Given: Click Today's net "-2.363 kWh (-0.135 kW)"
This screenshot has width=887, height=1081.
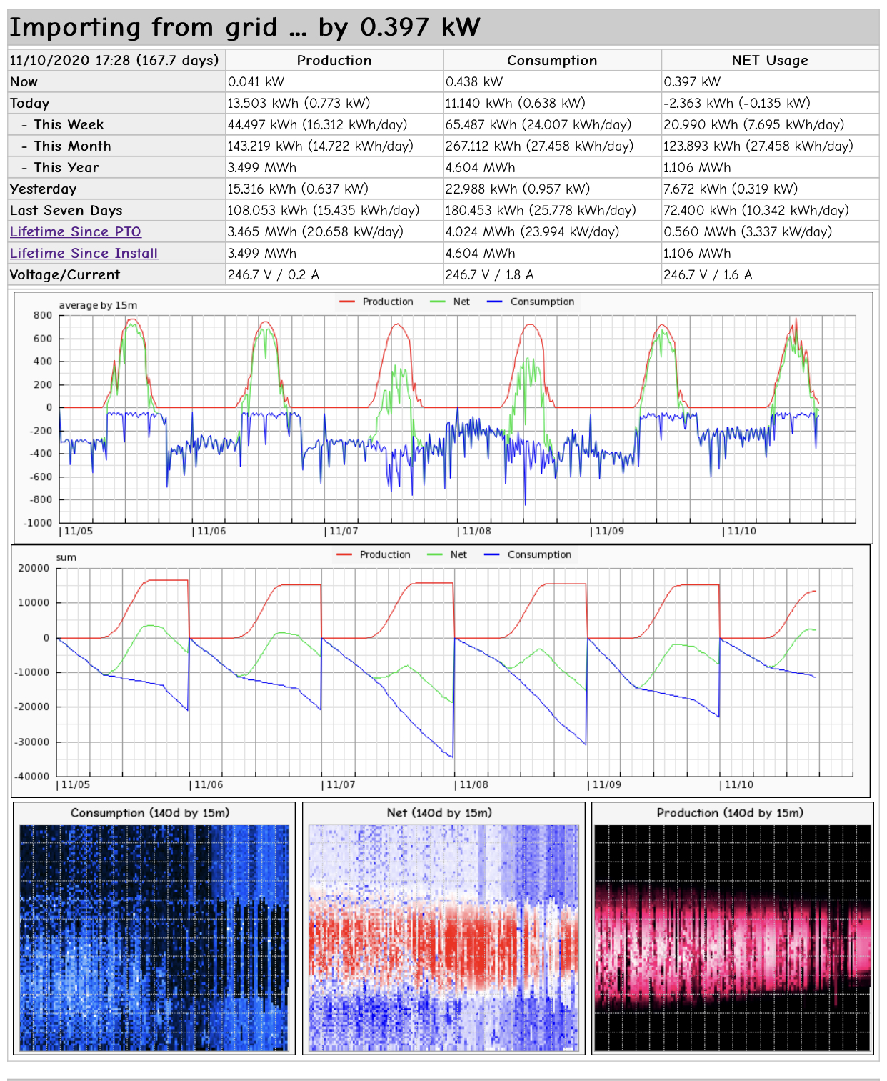Looking at the screenshot, I should point(737,104).
